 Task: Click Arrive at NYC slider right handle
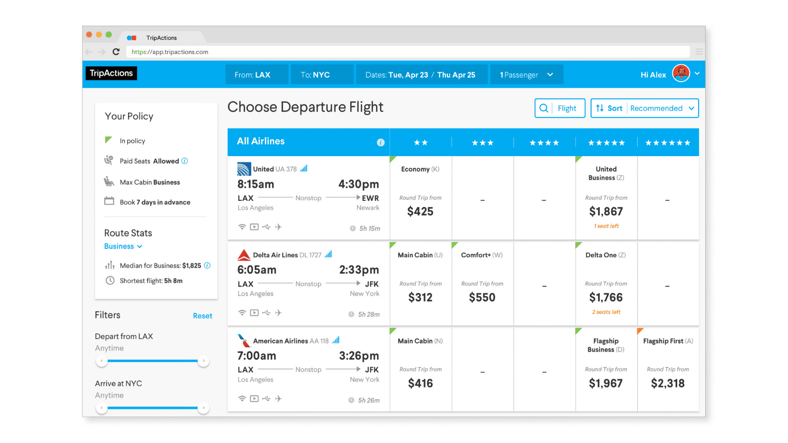point(203,408)
